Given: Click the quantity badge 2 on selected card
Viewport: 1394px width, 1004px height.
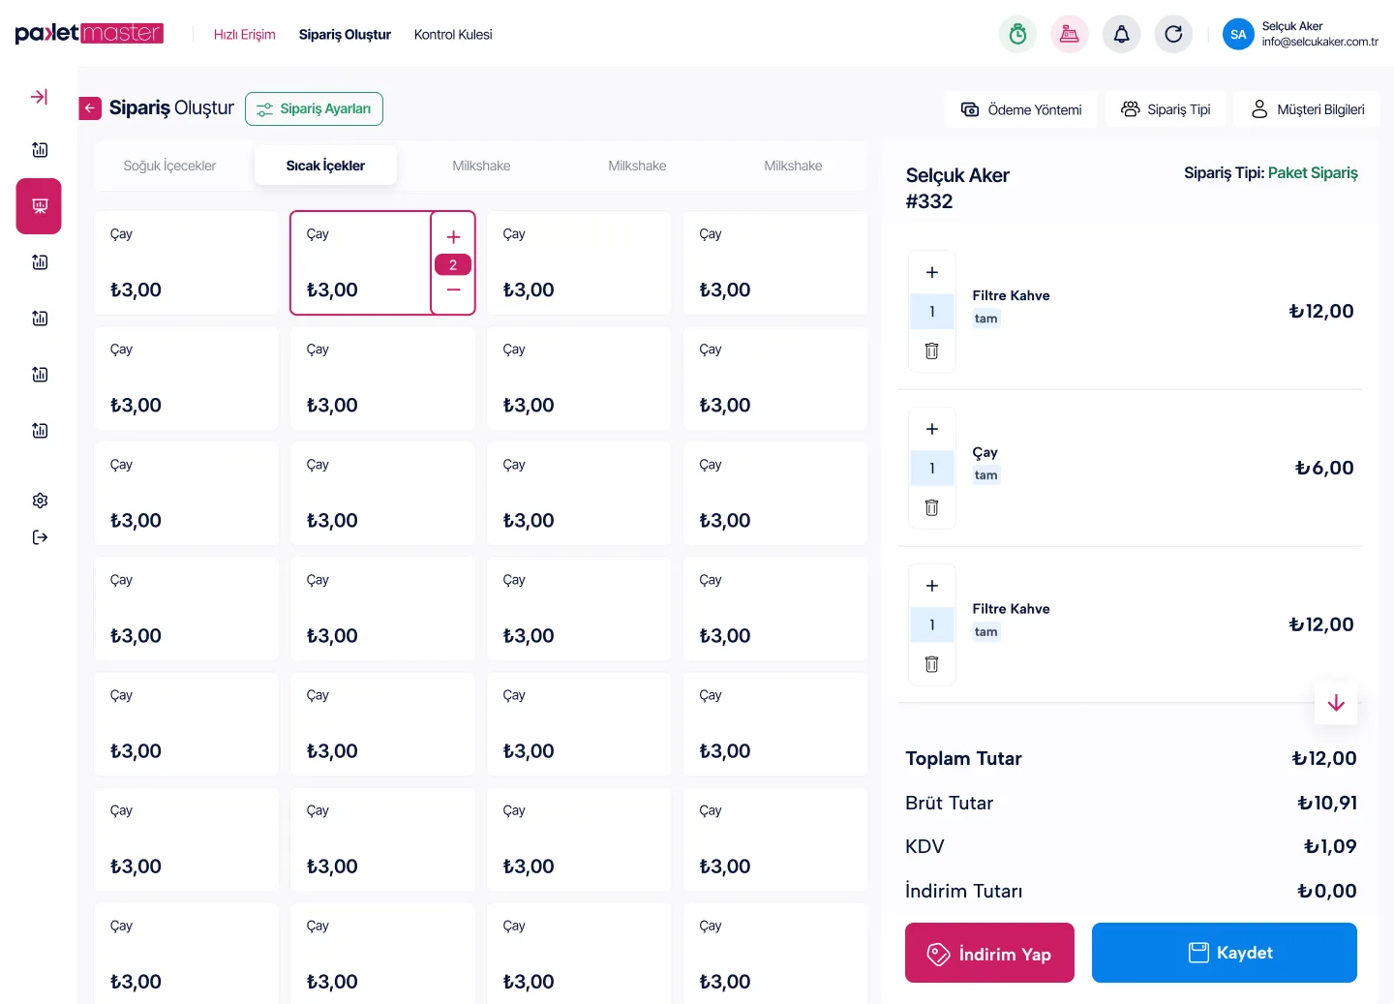Looking at the screenshot, I should tap(453, 264).
